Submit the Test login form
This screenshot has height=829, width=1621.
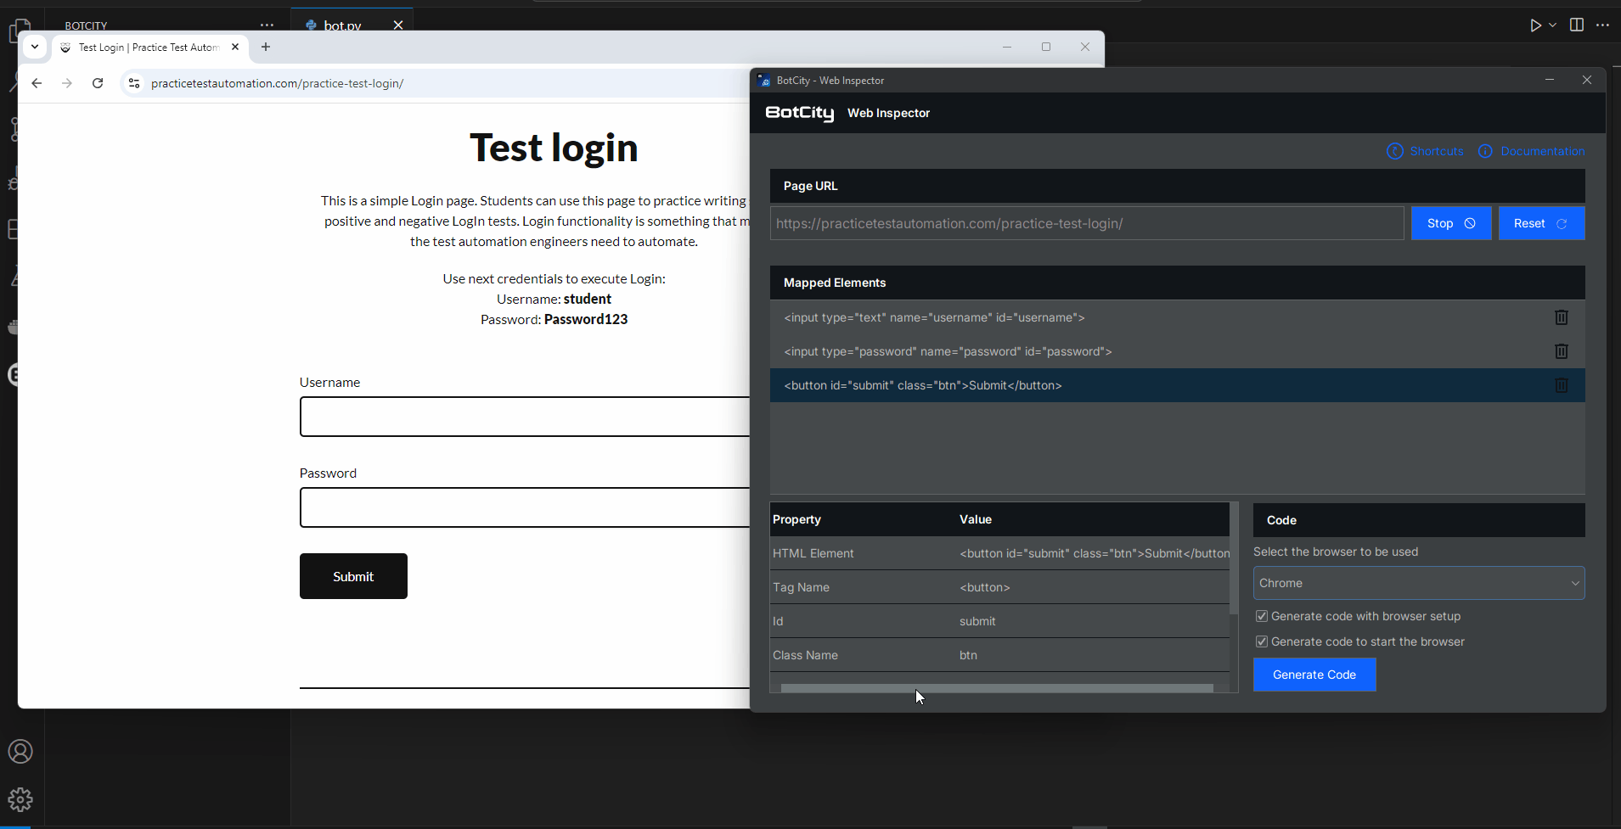coord(353,576)
